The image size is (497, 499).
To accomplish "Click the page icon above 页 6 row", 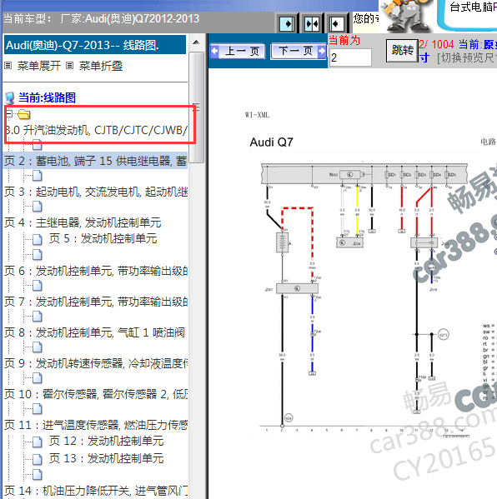I will tap(38, 254).
